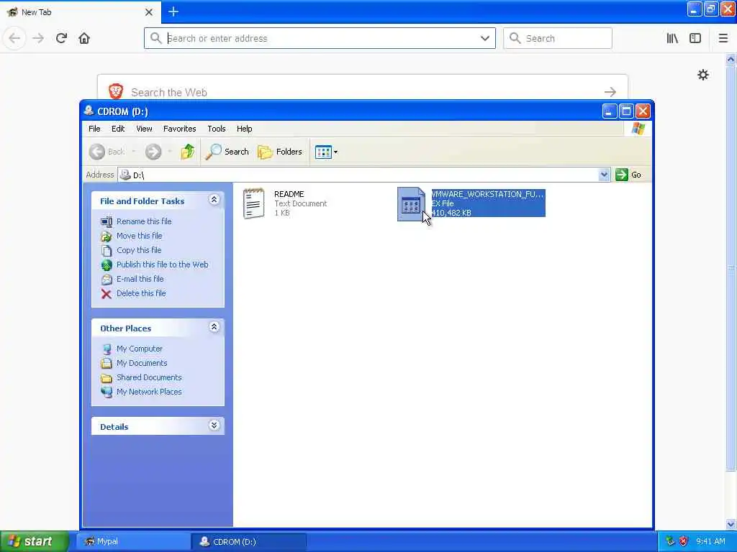
Task: Open Shared Documents from Other Places
Action: tap(149, 377)
